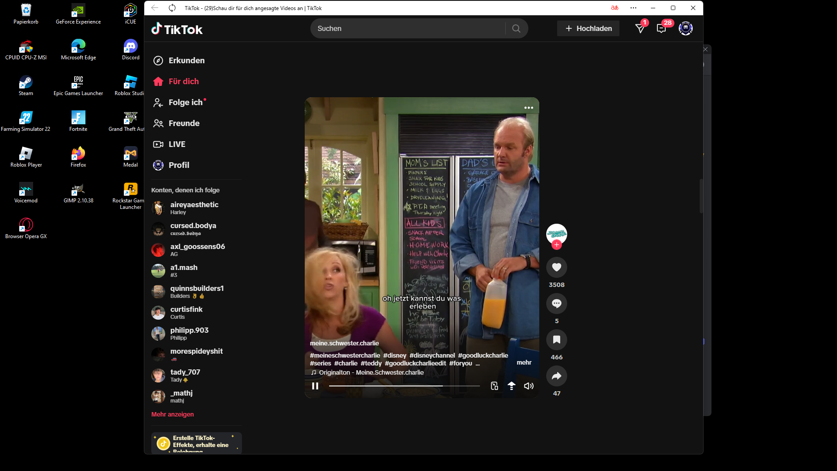Open creator name meine.schwester.charlie
Image resolution: width=837 pixels, height=471 pixels.
point(344,343)
